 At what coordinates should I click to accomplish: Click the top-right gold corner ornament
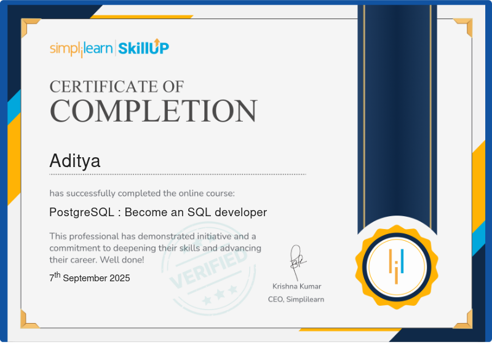462,27
